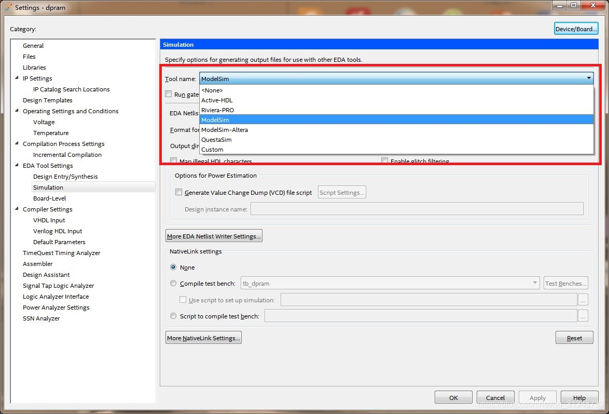Select Temperature settings
Viewport: 609px width, 414px height.
tap(51, 132)
